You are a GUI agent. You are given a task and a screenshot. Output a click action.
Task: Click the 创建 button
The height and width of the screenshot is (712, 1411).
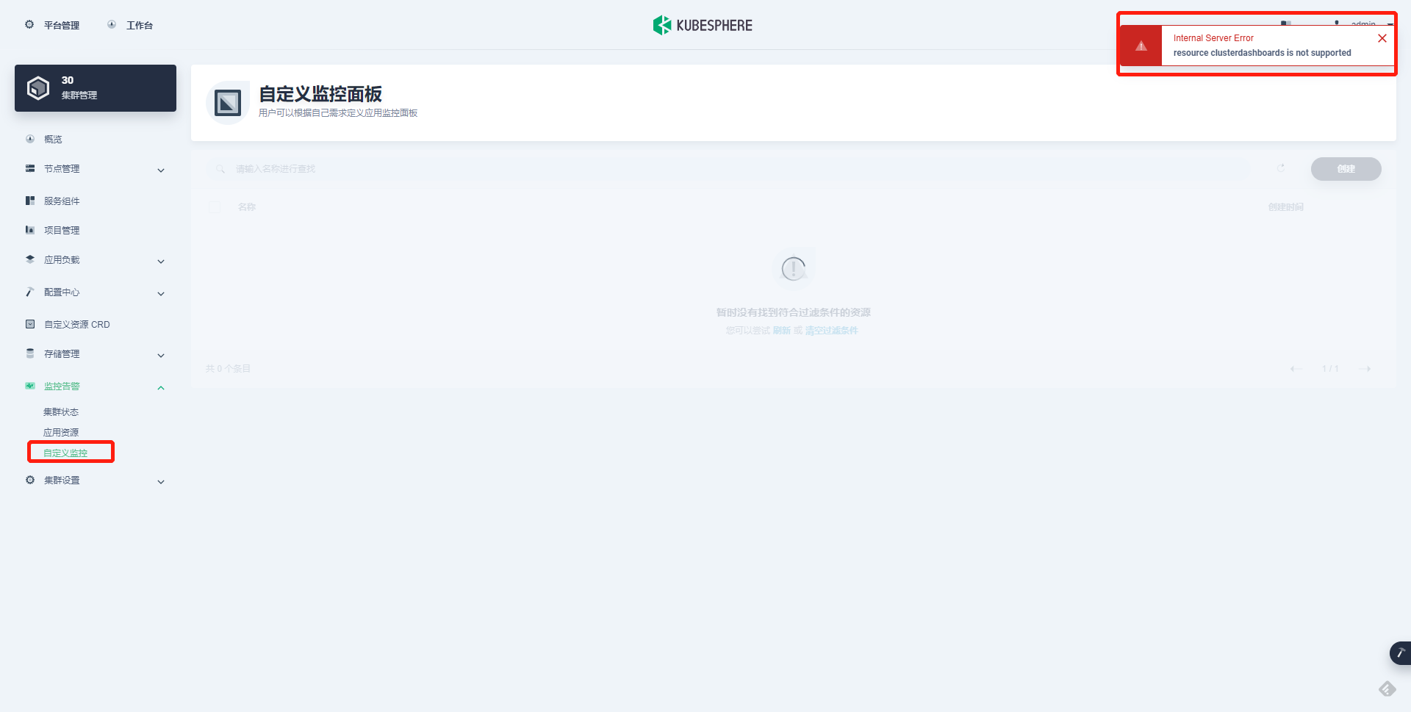point(1346,169)
